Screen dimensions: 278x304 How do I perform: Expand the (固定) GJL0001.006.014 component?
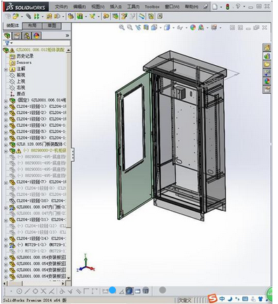6,100
